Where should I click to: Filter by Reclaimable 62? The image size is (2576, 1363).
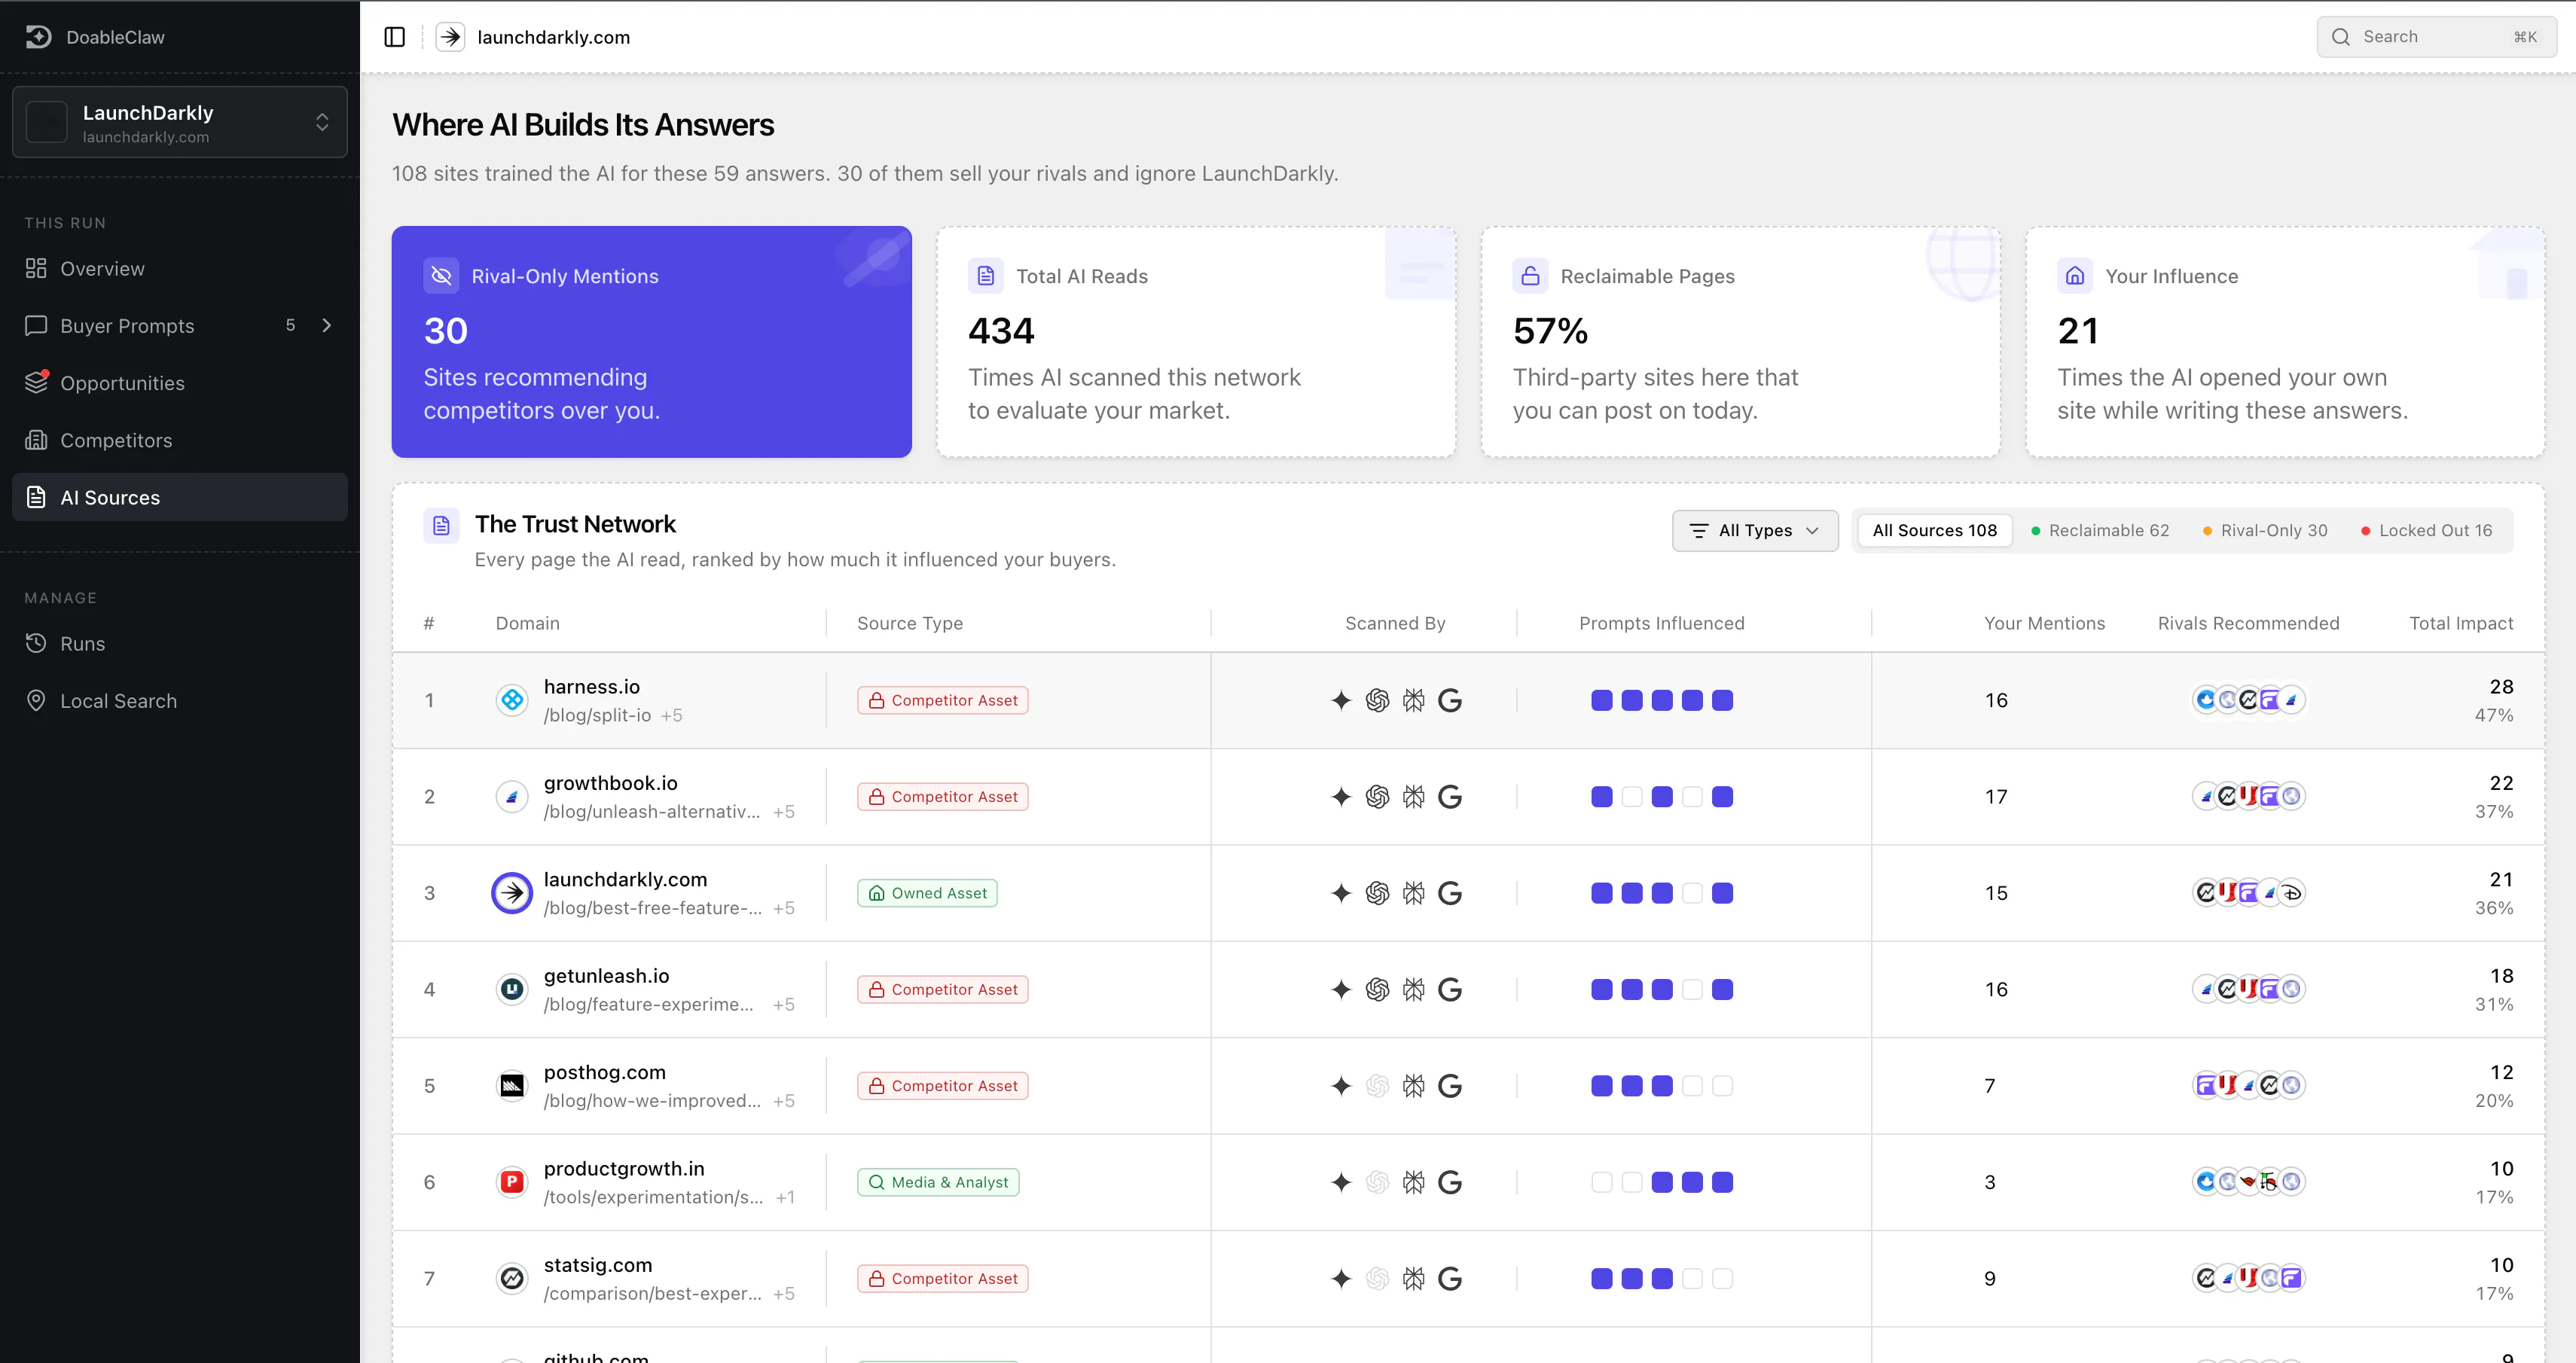coord(2100,531)
